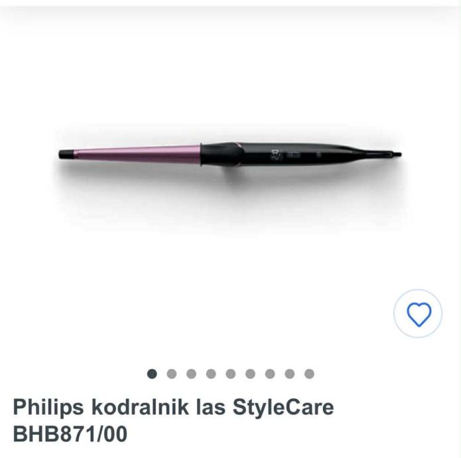The image size is (461, 458).
Task: Show the sixth gallery image via dot
Action: (x=251, y=374)
